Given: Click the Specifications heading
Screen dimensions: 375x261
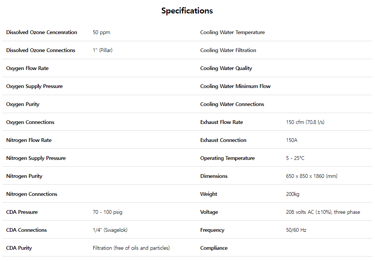Looking at the screenshot, I should [187, 11].
